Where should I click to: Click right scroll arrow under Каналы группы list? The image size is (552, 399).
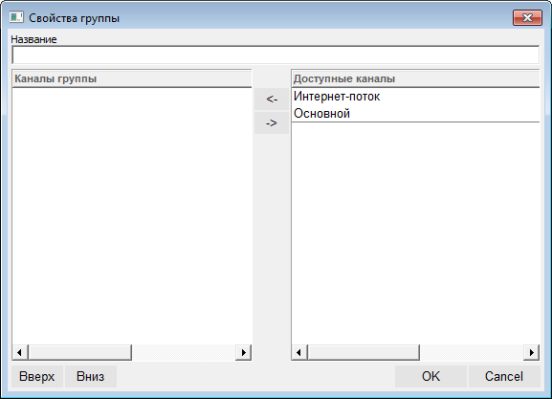coord(244,352)
